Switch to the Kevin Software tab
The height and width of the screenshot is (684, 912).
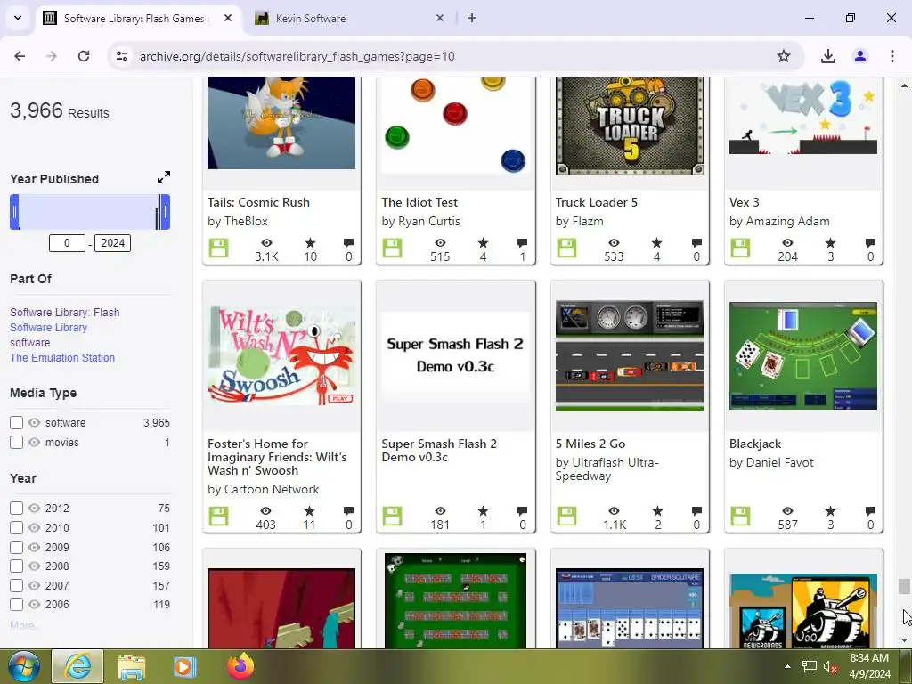pos(311,18)
